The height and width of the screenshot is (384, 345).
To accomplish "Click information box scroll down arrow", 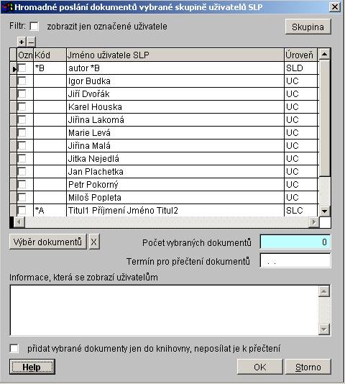I will pyautogui.click(x=324, y=329).
